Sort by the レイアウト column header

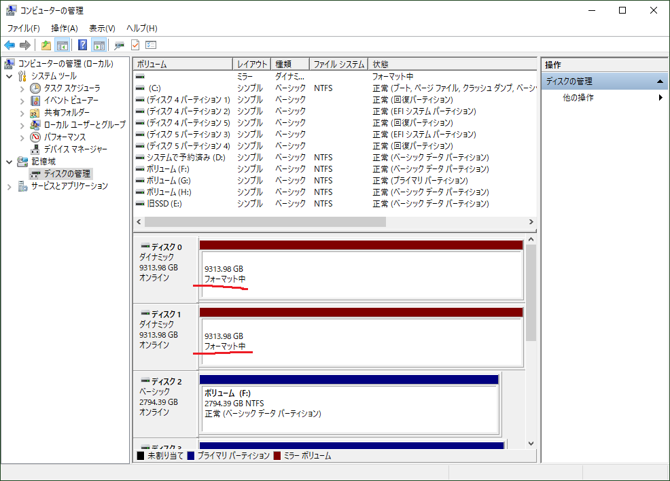251,64
